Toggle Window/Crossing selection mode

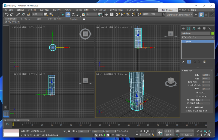tap(62, 14)
